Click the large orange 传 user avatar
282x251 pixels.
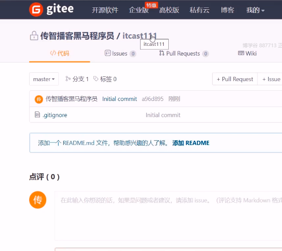[x=38, y=200]
